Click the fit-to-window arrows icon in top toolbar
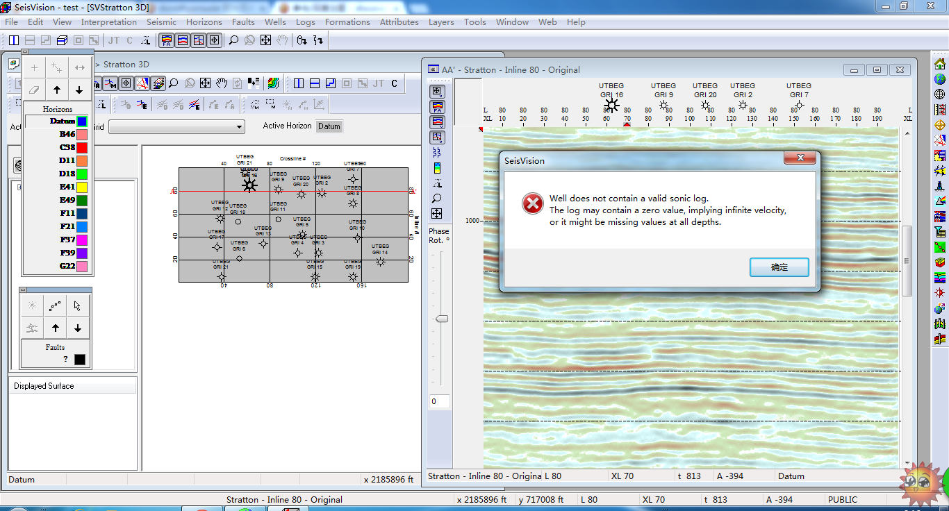 266,41
